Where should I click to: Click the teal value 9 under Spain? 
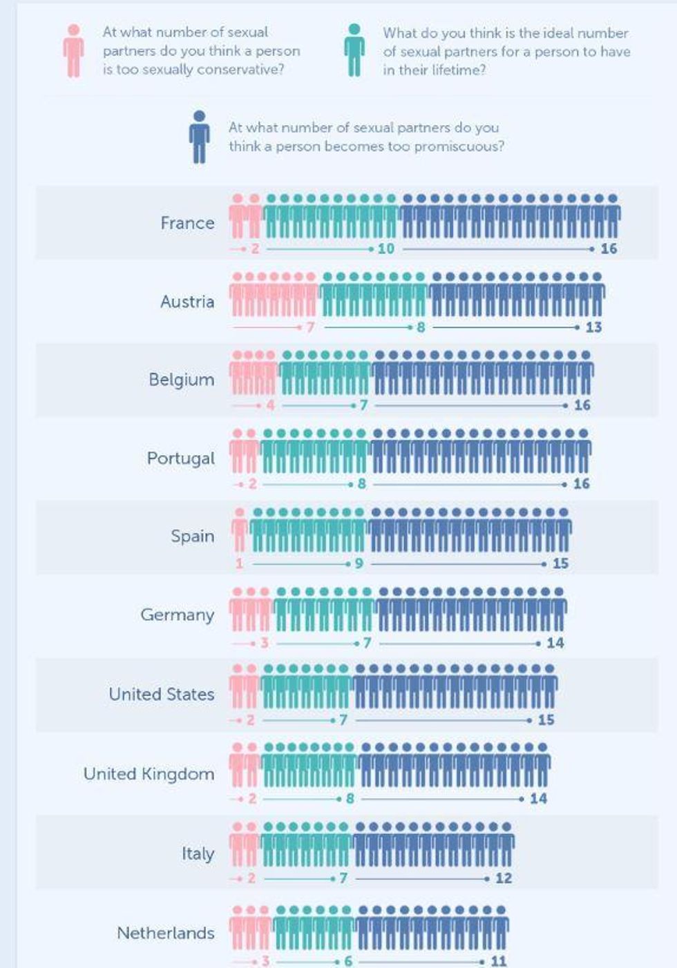[359, 563]
